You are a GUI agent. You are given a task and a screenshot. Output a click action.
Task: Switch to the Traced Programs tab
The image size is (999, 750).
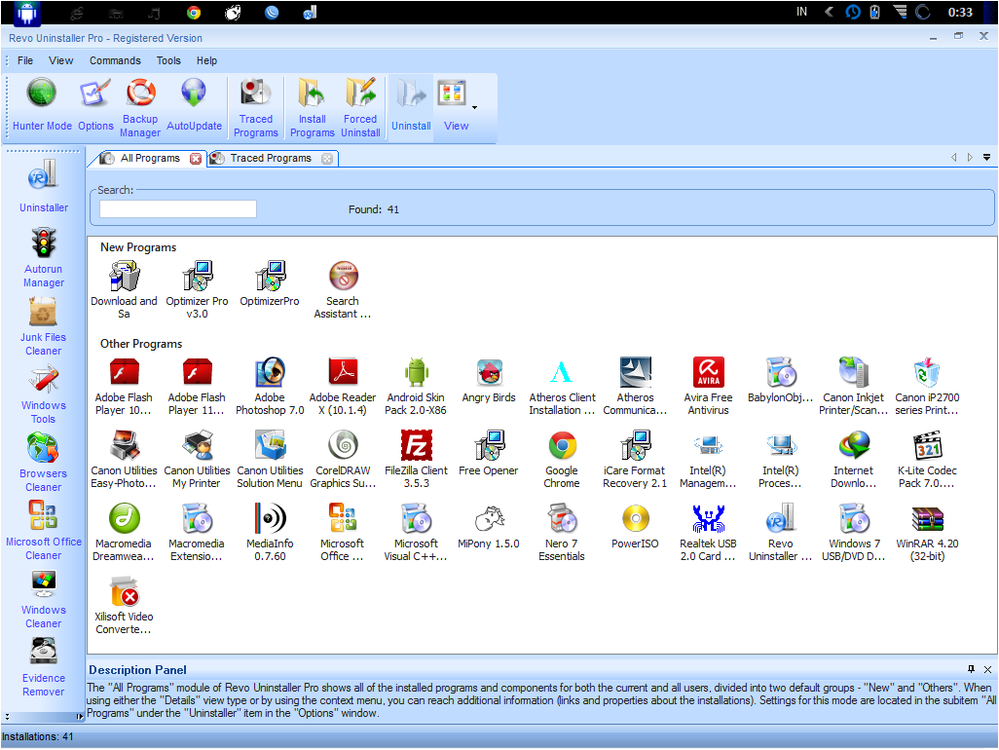(x=271, y=158)
